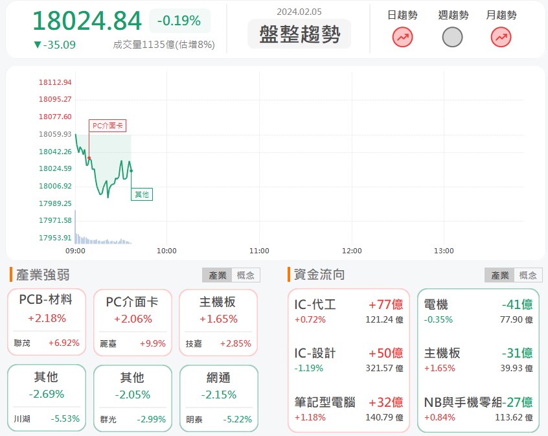Open the 其他 -2.05% card

coord(133,398)
